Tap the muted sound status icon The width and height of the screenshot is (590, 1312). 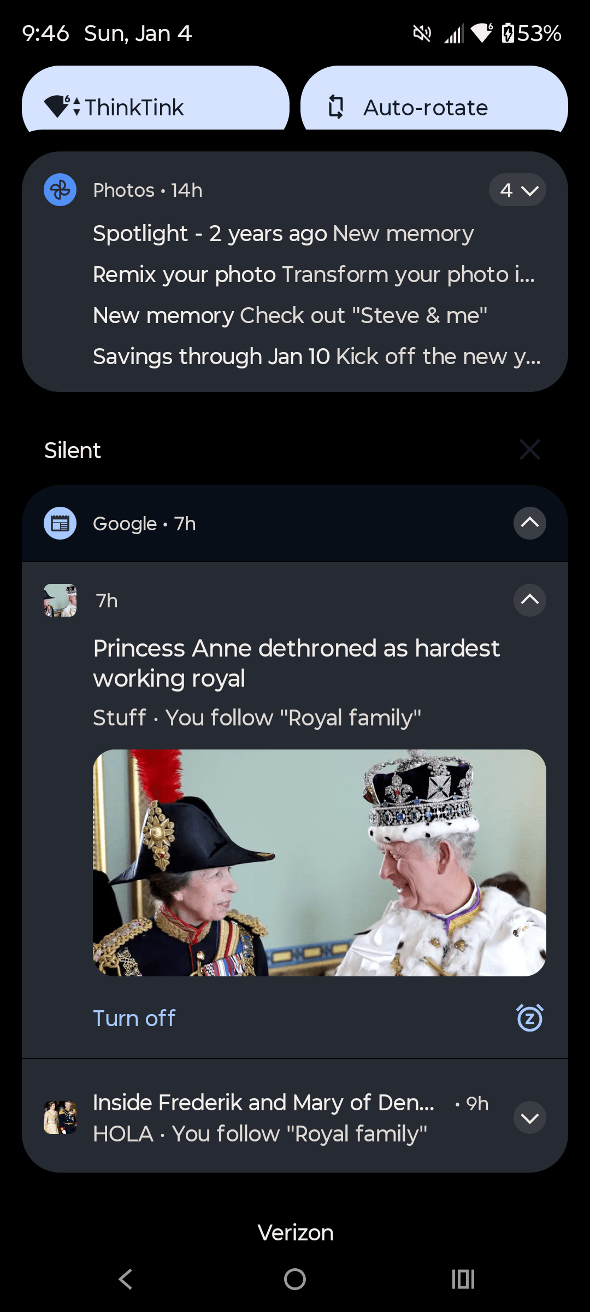pyautogui.click(x=422, y=34)
